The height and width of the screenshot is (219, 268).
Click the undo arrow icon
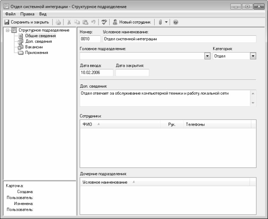click(x=93, y=22)
